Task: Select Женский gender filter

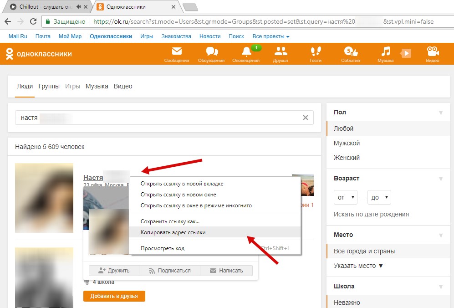Action: click(x=347, y=158)
